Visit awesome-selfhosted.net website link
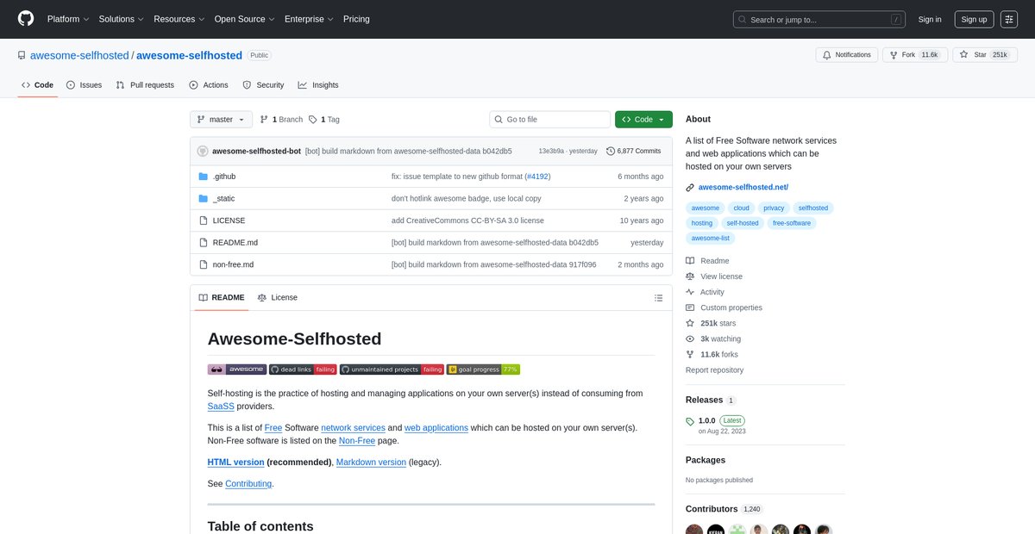The height and width of the screenshot is (534, 1035). pos(743,187)
